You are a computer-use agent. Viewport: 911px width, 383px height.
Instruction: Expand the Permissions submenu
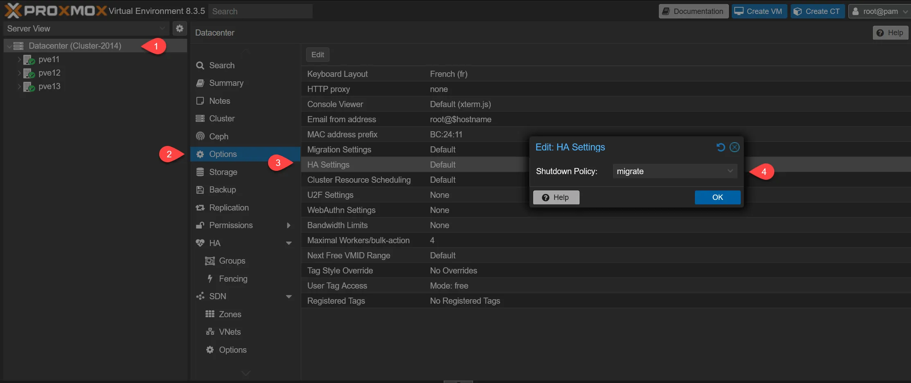[289, 225]
